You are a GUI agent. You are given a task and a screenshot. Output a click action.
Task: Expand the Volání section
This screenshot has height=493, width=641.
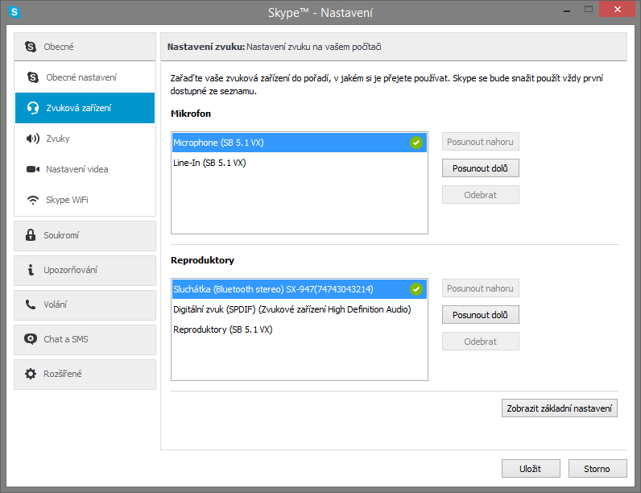(x=85, y=305)
